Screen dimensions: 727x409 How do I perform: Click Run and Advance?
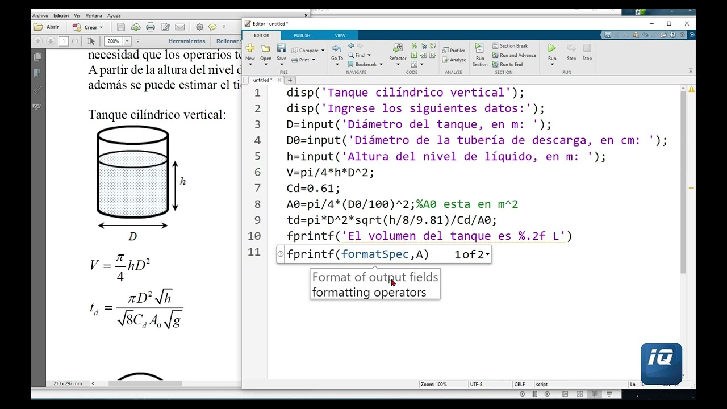[514, 55]
